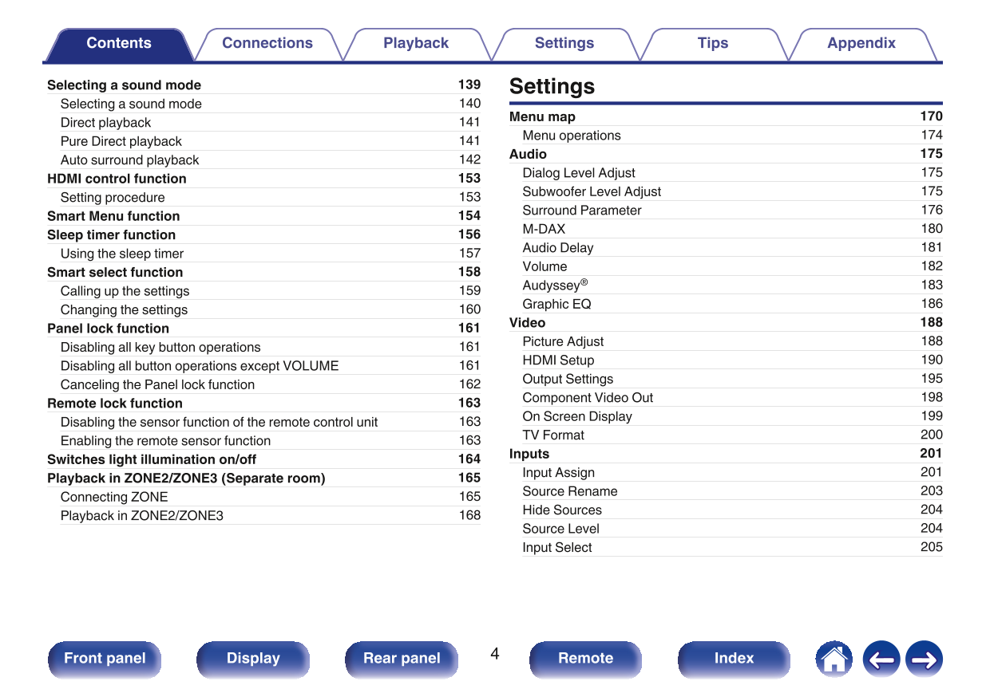Open the Source Rename entry
990x697 pixels.
click(569, 491)
